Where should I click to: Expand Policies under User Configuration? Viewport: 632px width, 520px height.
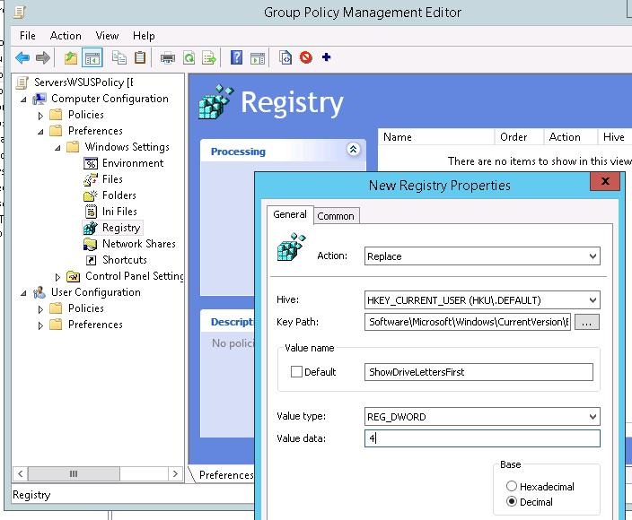40,309
